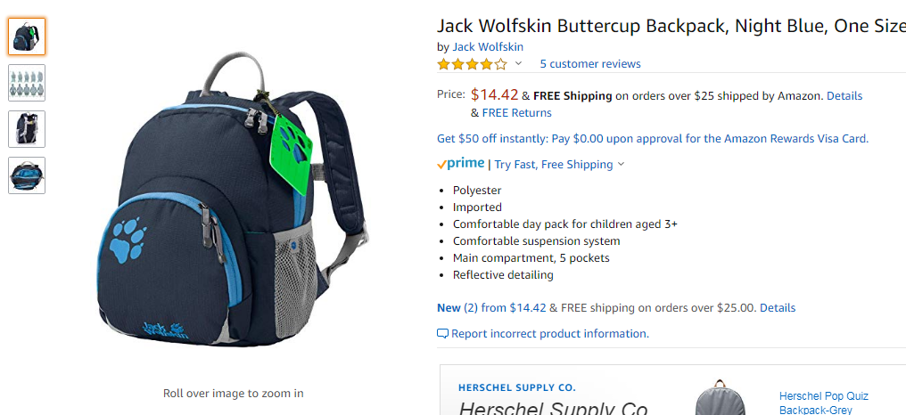The height and width of the screenshot is (415, 906).
Task: Select the third thumbnail showing backpack rear view
Action: point(27,129)
